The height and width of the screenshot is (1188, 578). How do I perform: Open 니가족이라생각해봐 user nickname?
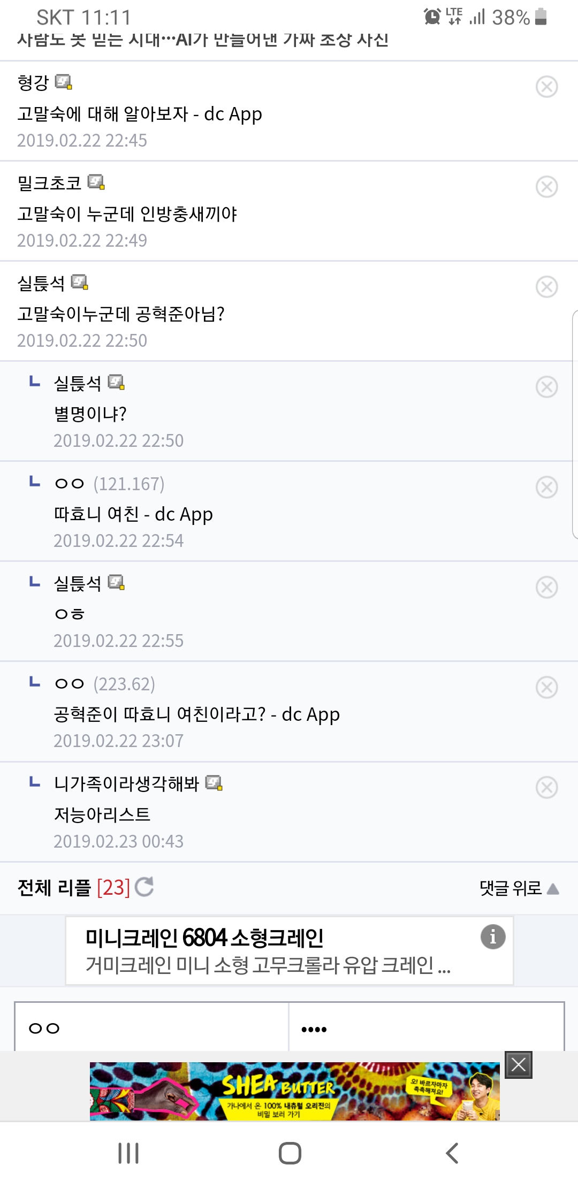126,784
